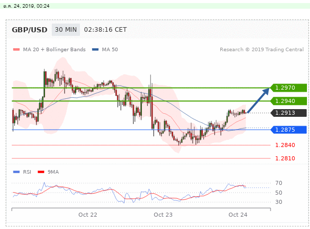310x229 pixels.
Task: Click the 1.2970 green resistance tag
Action: coord(288,88)
